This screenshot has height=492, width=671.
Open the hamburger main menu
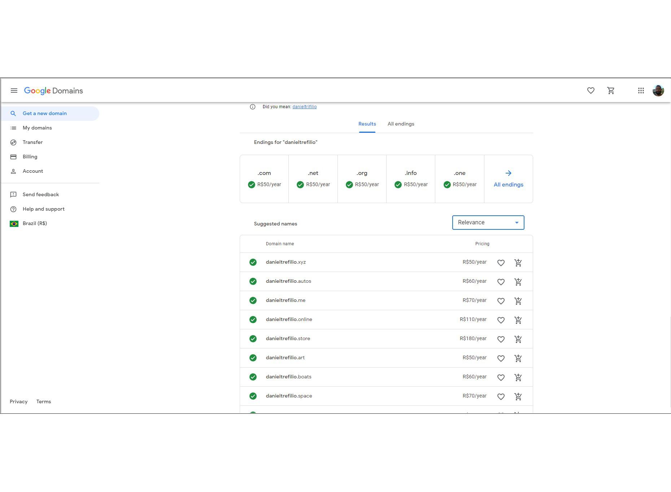[14, 91]
